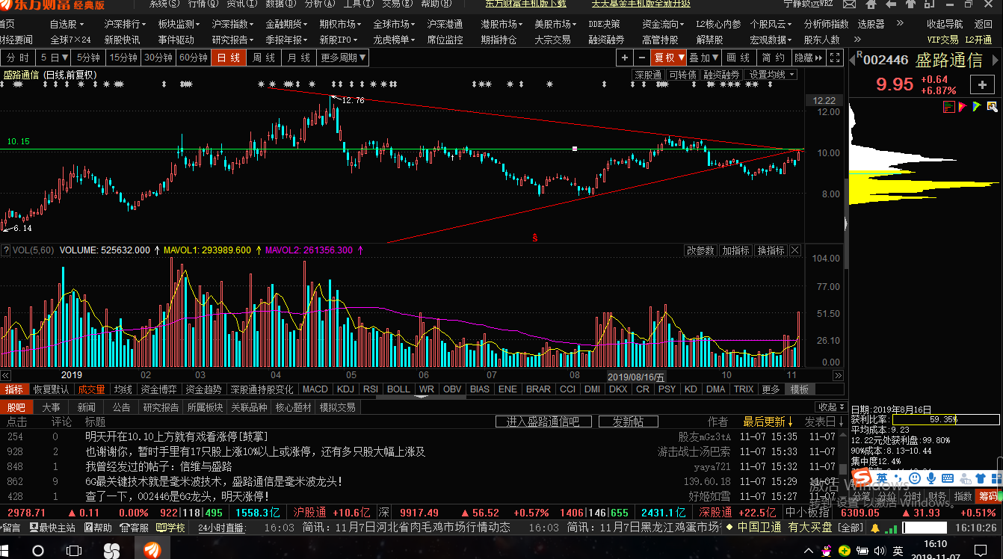Switch to the 公告 announcements tab
This screenshot has width=1003, height=559.
[x=121, y=407]
